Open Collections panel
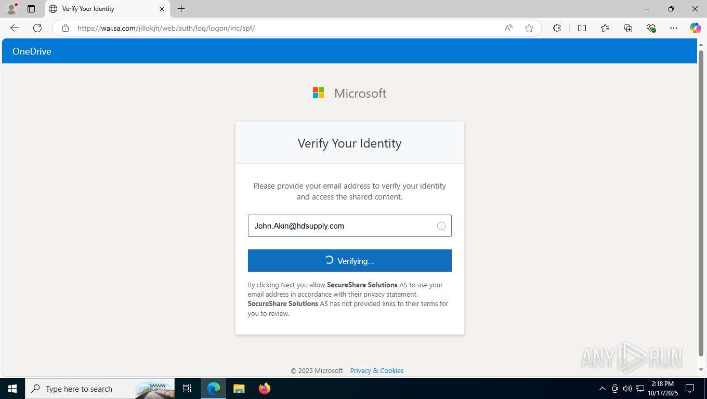The width and height of the screenshot is (707, 399). tap(628, 28)
